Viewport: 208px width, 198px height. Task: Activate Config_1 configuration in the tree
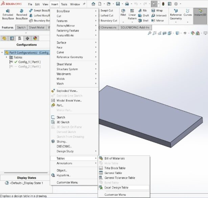(29, 62)
